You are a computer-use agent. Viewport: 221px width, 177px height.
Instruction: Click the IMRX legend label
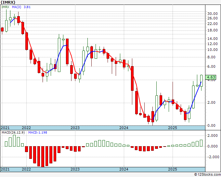click(5, 7)
